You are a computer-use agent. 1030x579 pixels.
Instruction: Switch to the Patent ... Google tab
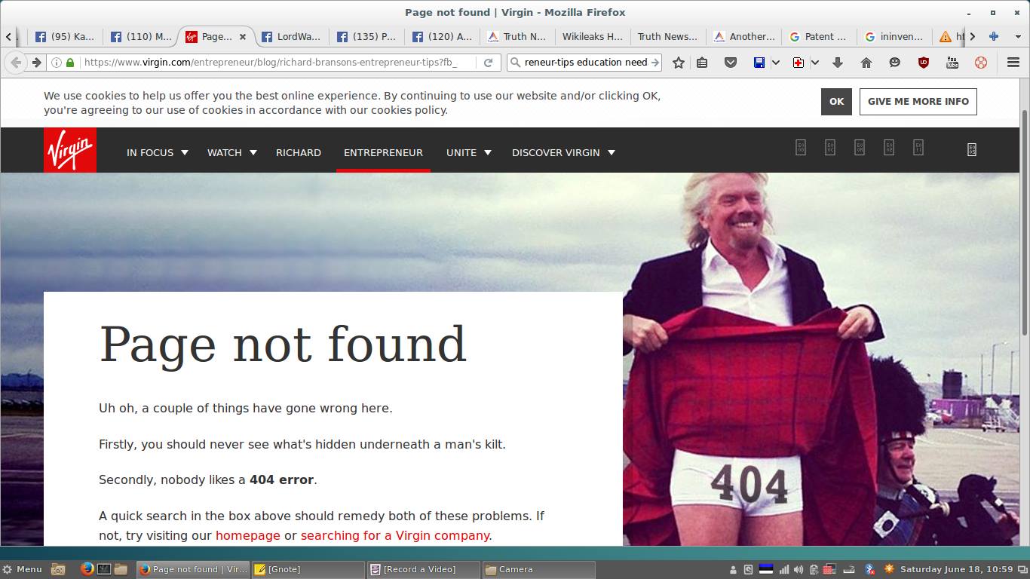[x=818, y=36]
